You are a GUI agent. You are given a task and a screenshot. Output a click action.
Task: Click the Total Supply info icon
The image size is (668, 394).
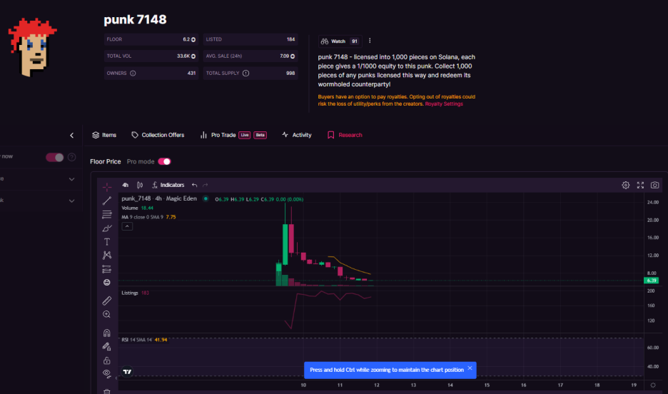tap(246, 74)
